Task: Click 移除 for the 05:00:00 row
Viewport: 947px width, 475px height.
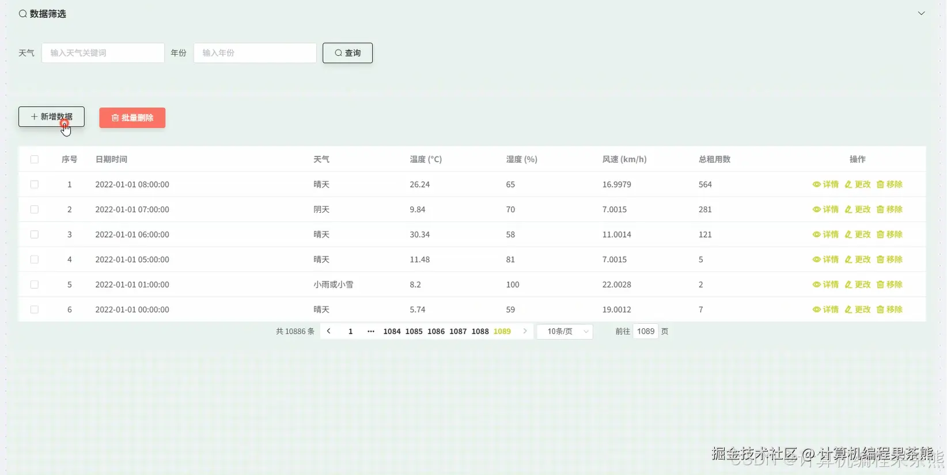Action: (x=889, y=259)
